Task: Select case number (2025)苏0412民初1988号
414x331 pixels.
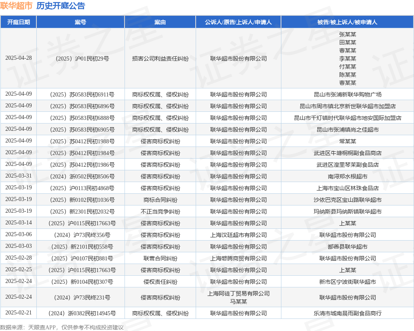Action: 82,141
